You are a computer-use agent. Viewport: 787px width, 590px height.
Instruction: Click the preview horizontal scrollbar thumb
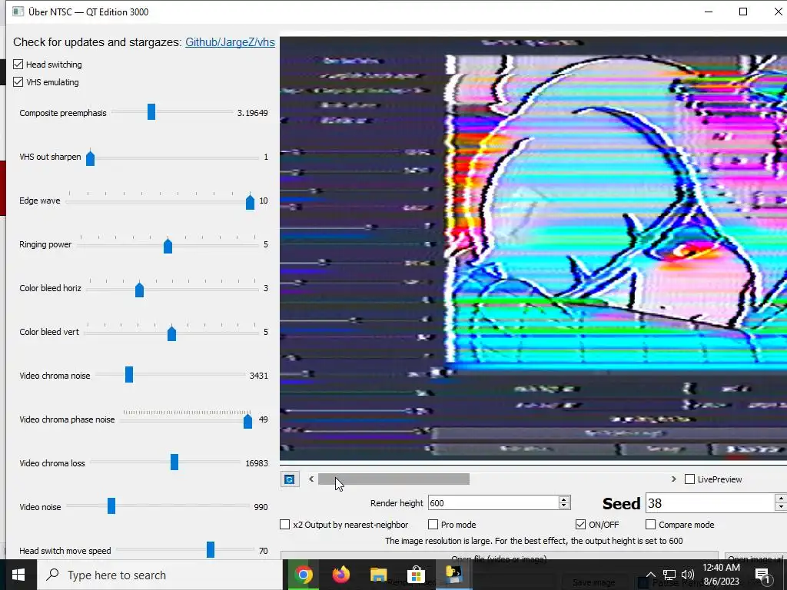pyautogui.click(x=394, y=479)
